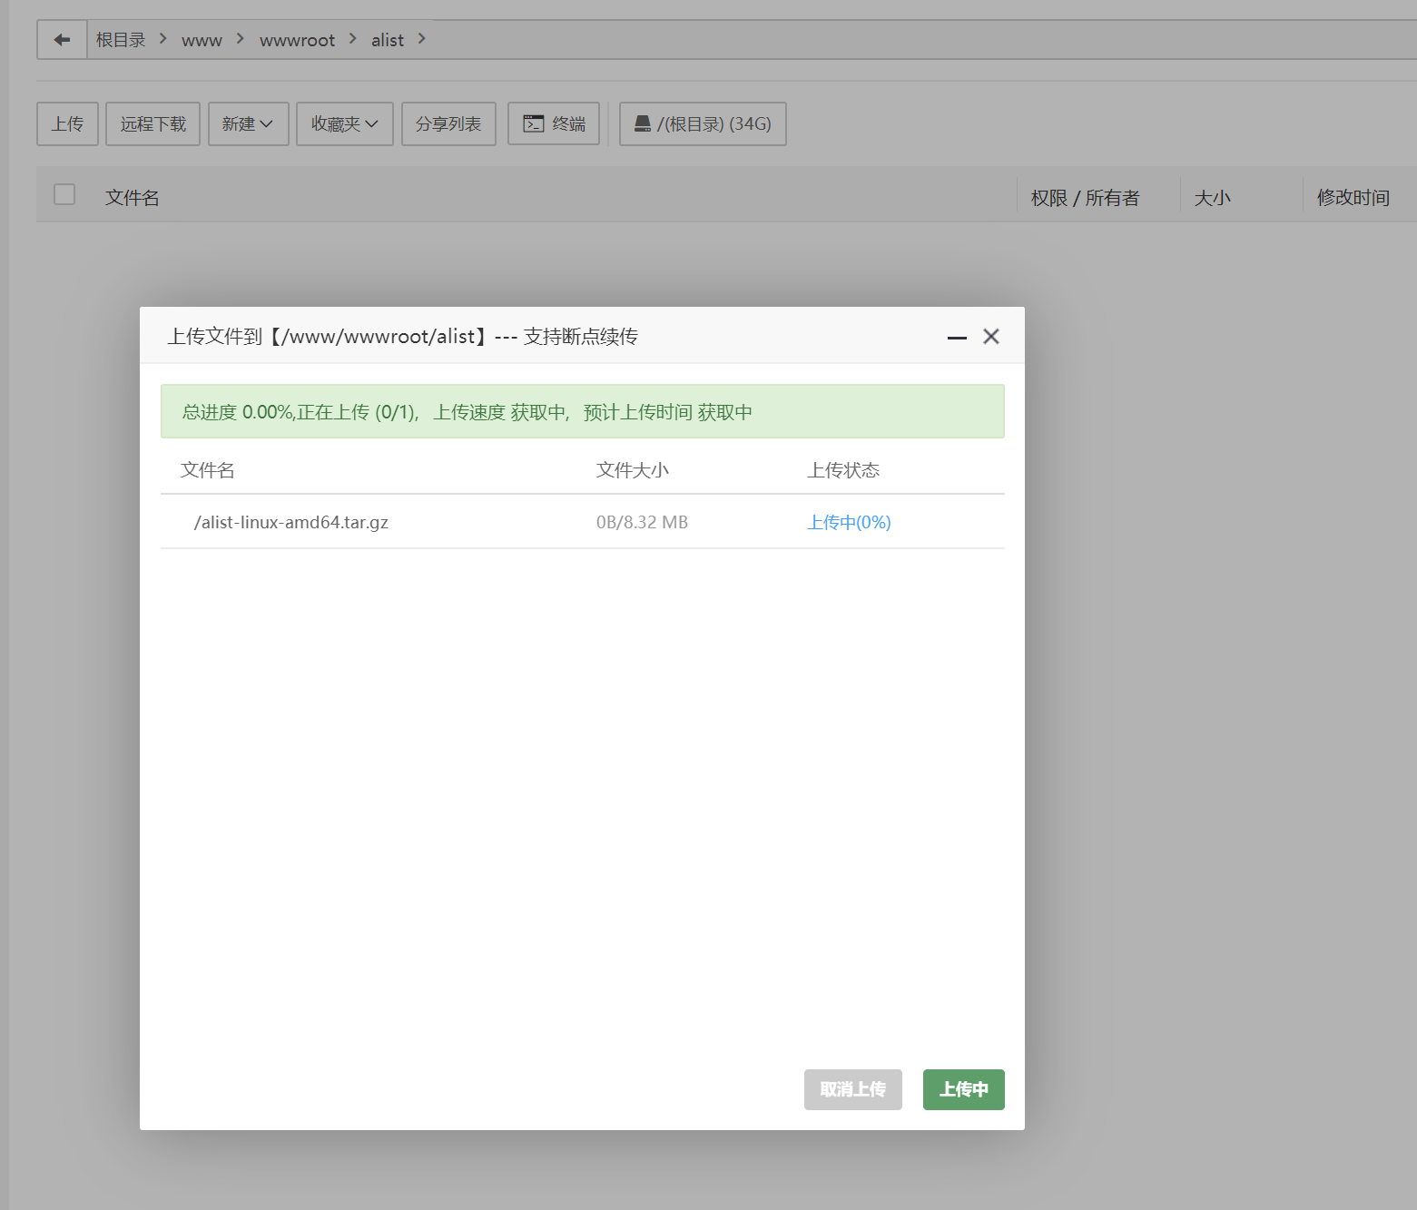
Task: Open the 分享列表 share list
Action: pyautogui.click(x=448, y=123)
